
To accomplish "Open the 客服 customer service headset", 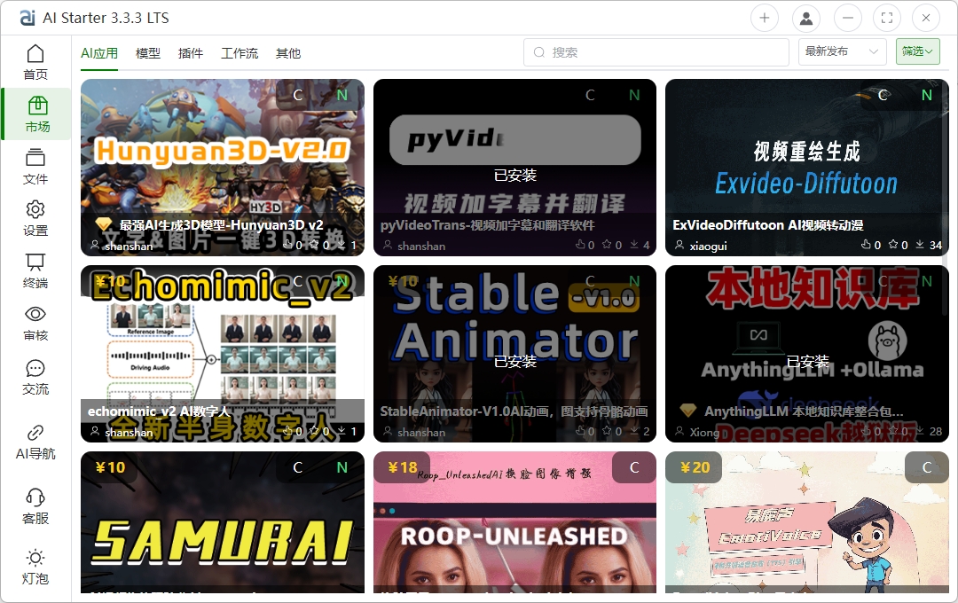I will pyautogui.click(x=35, y=497).
